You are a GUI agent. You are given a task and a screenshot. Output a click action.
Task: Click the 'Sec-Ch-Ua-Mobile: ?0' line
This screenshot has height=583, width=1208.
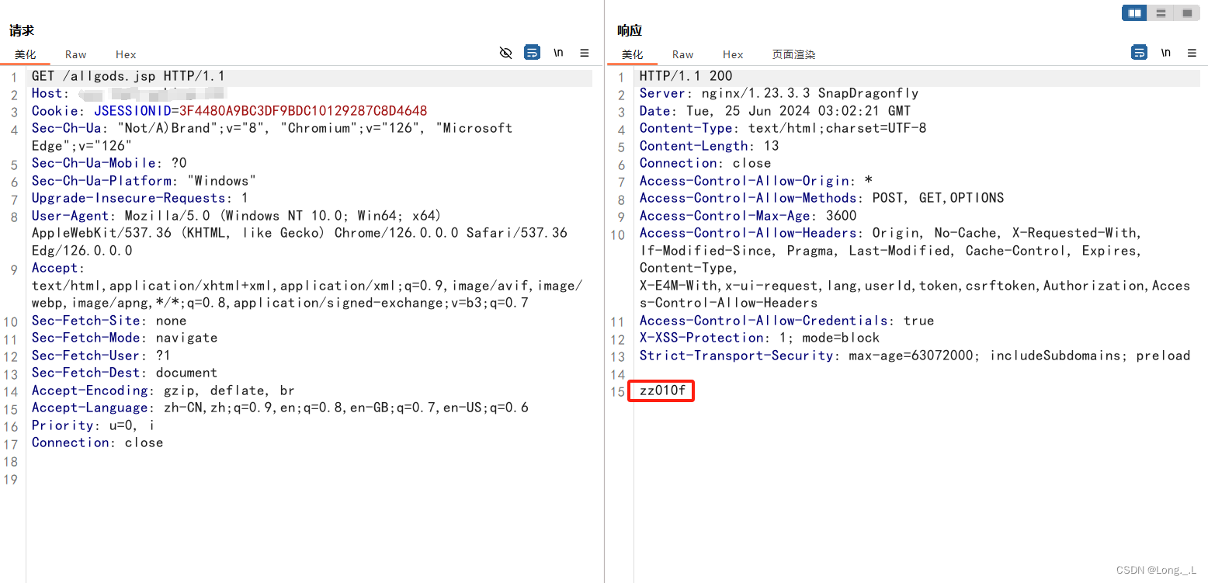pos(109,163)
